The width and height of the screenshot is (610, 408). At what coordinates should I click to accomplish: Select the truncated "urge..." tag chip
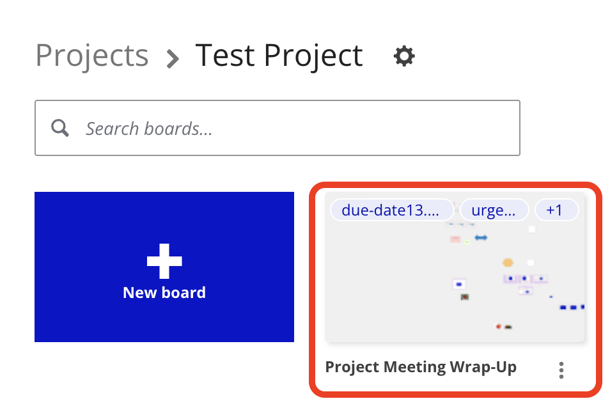(x=494, y=210)
